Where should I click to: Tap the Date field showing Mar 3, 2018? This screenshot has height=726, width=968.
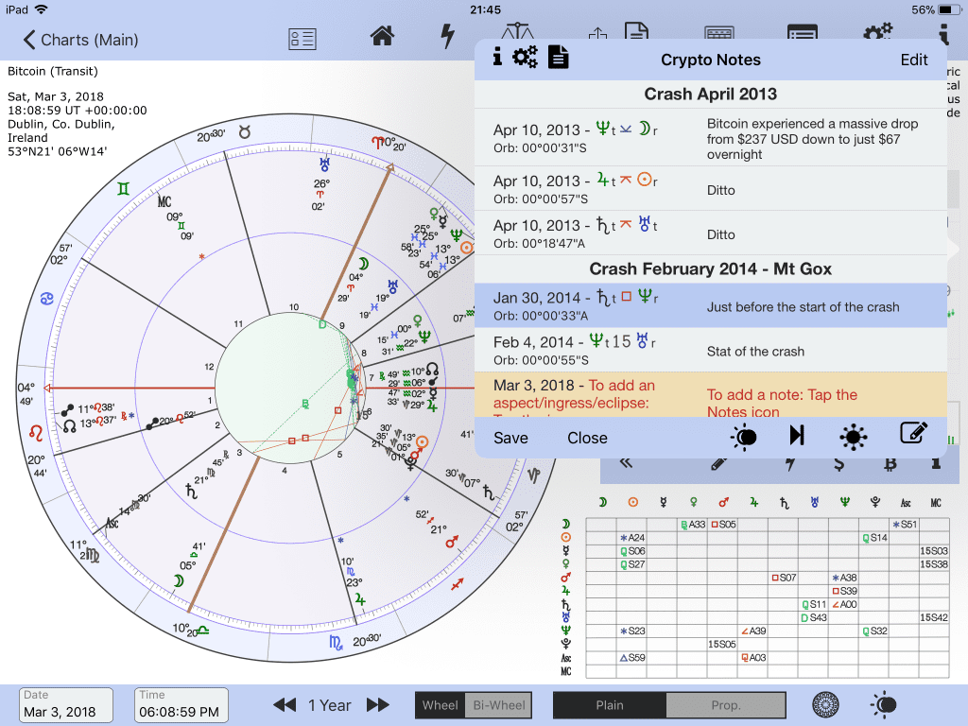[x=64, y=705]
